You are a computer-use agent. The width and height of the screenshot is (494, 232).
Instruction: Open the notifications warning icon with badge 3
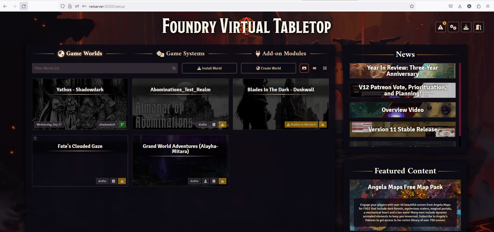point(440,27)
